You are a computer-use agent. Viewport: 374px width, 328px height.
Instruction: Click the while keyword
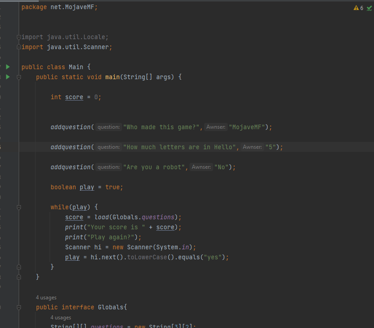[x=60, y=207]
